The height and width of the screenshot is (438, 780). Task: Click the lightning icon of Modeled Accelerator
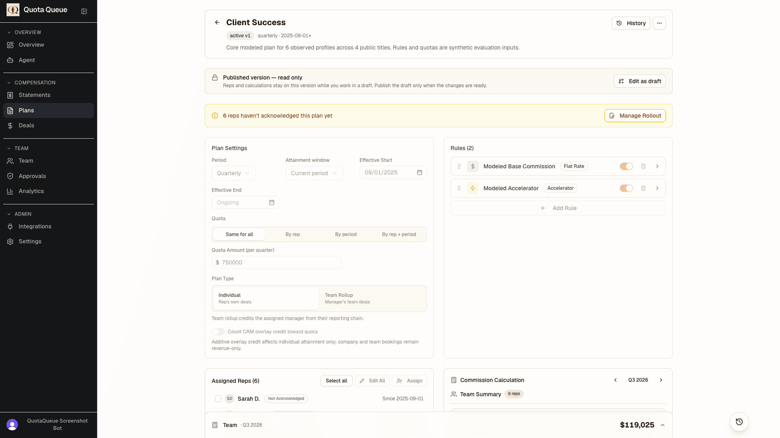(473, 188)
